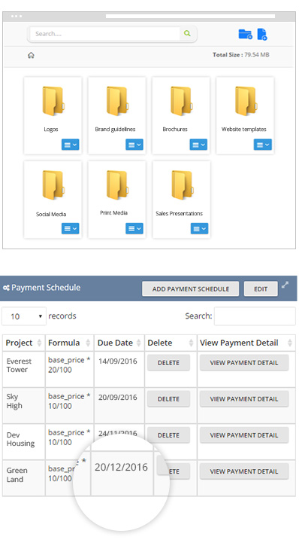The width and height of the screenshot is (299, 552).
Task: Click the add new folder icon
Action: point(245,34)
